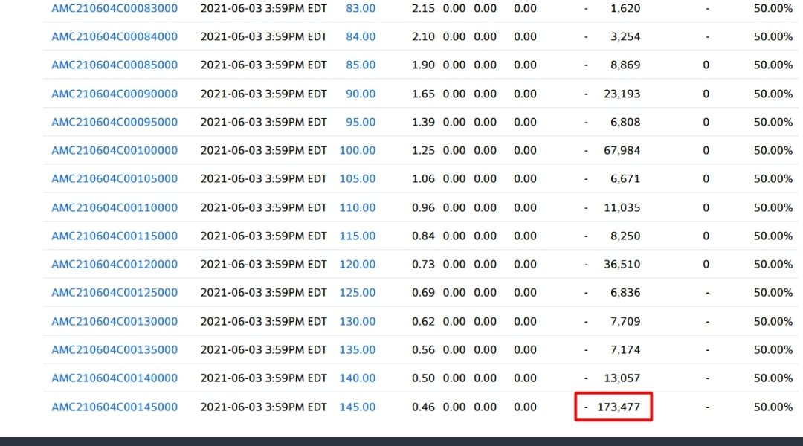
Task: Open contract AMC210604C00095000
Action: pos(115,123)
